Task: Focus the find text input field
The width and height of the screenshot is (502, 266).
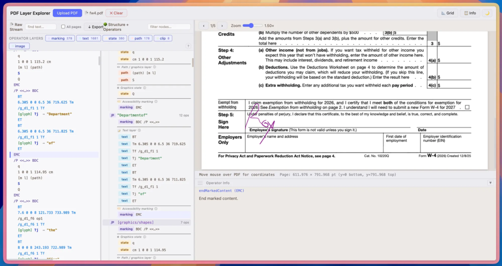Action: pyautogui.click(x=41, y=27)
